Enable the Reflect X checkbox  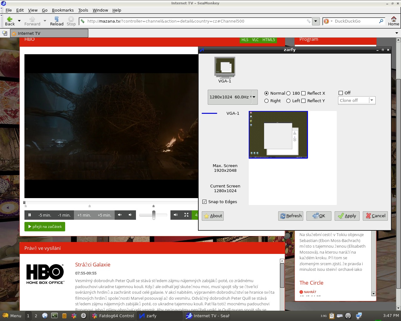click(303, 93)
